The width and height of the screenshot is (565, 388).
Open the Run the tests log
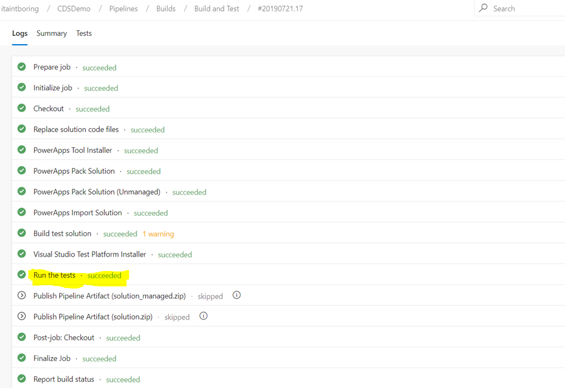pos(288,275)
